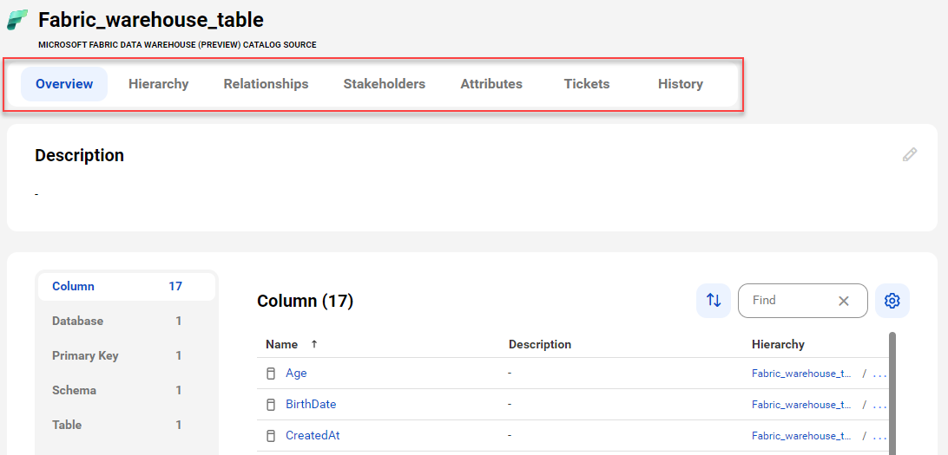Clear the Find box with X icon
Viewport: 948px width, 455px height.
click(x=844, y=301)
